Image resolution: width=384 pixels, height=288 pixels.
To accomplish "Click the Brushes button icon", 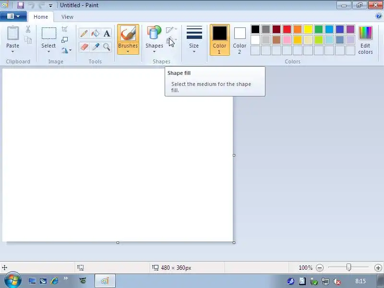I will [128, 33].
